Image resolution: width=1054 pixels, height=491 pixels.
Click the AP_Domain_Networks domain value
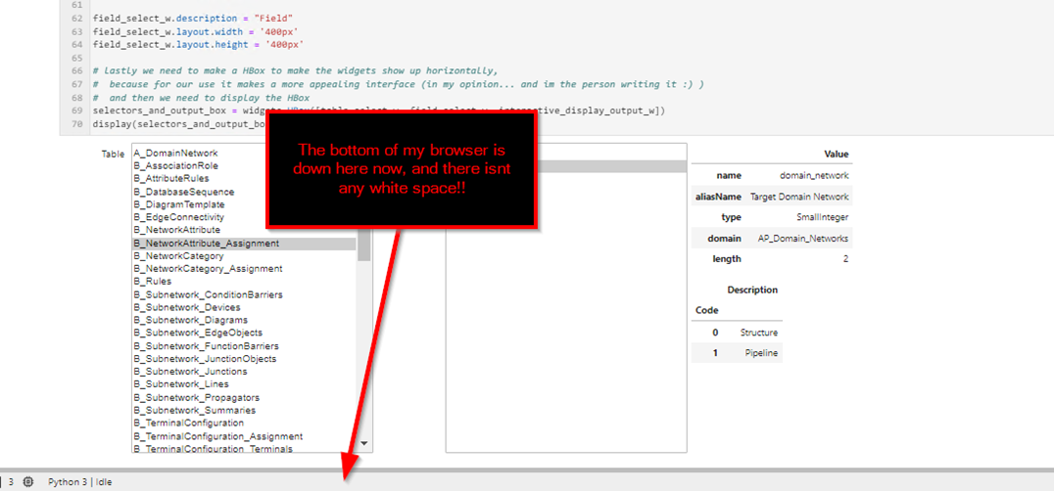(803, 238)
